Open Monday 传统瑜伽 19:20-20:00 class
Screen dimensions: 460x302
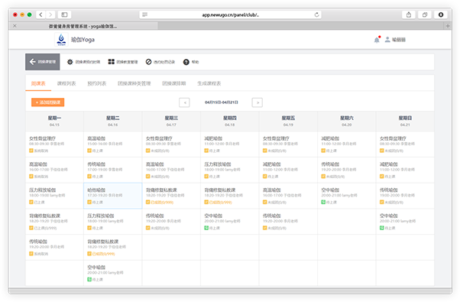(54, 247)
